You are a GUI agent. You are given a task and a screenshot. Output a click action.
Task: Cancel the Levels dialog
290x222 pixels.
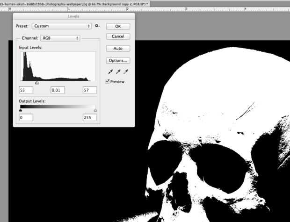(118, 36)
